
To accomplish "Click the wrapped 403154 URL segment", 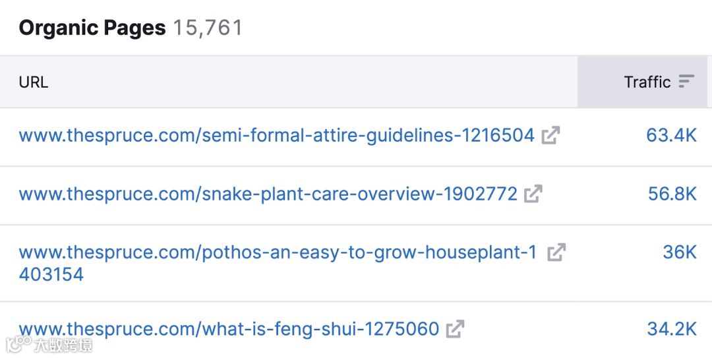I will pos(51,274).
